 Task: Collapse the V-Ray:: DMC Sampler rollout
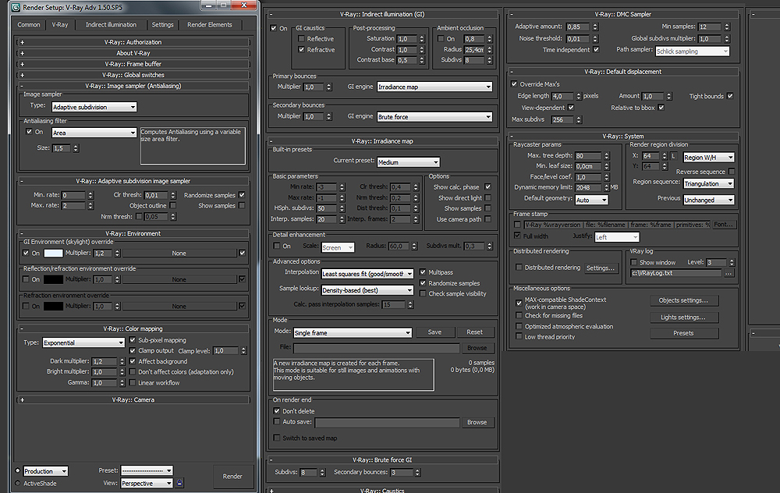[622, 14]
